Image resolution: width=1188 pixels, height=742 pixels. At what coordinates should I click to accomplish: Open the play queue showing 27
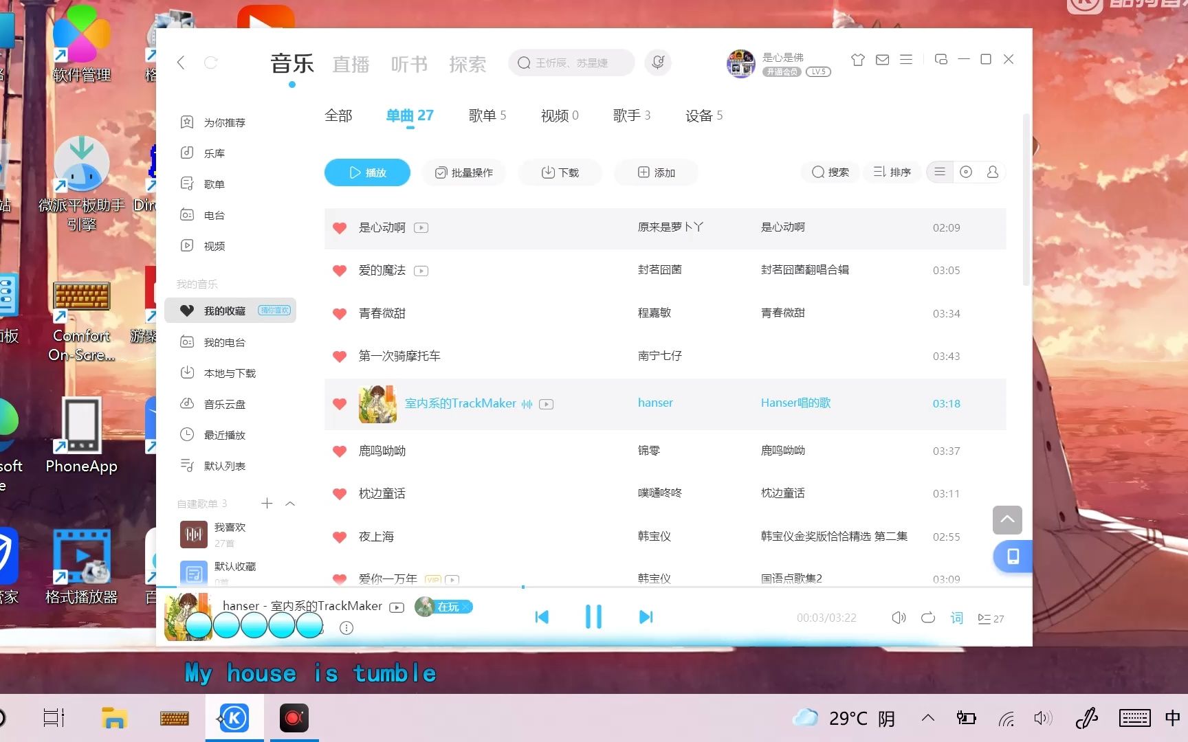point(991,618)
